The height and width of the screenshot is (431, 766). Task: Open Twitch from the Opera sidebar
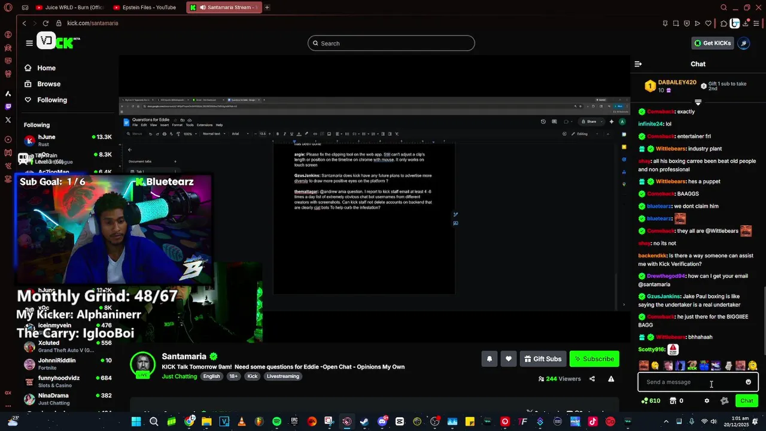point(8,107)
